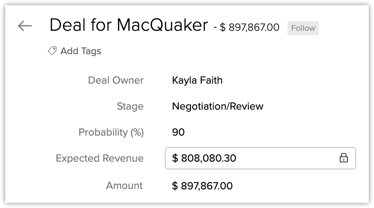Click the Add Tags text
374x208 pixels.
pos(80,51)
